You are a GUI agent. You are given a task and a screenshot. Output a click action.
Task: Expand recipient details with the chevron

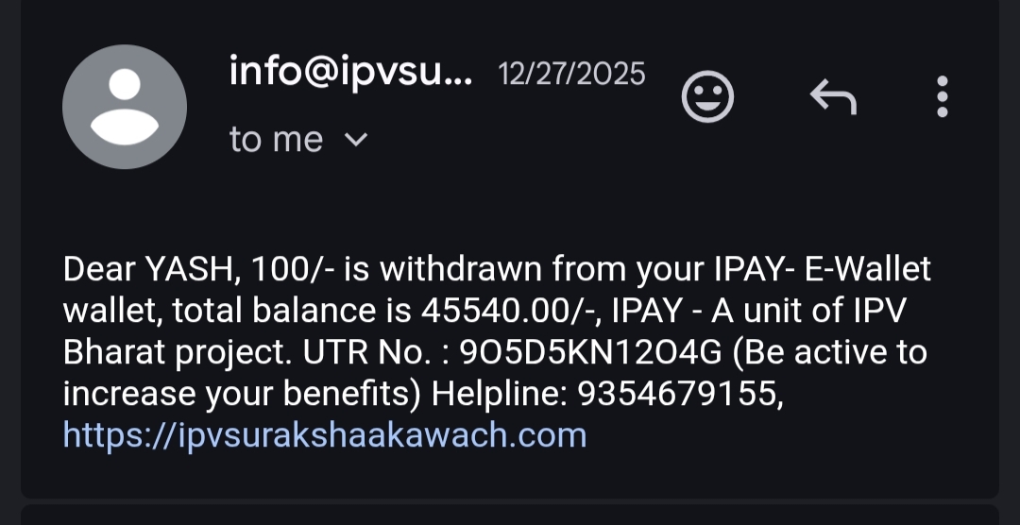tap(356, 139)
